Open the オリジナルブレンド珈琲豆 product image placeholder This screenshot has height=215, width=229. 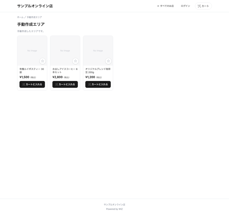pyautogui.click(x=98, y=51)
